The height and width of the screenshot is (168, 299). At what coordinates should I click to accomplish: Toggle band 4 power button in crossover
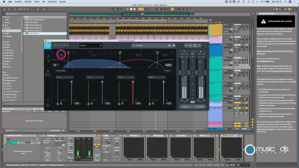[164, 55]
